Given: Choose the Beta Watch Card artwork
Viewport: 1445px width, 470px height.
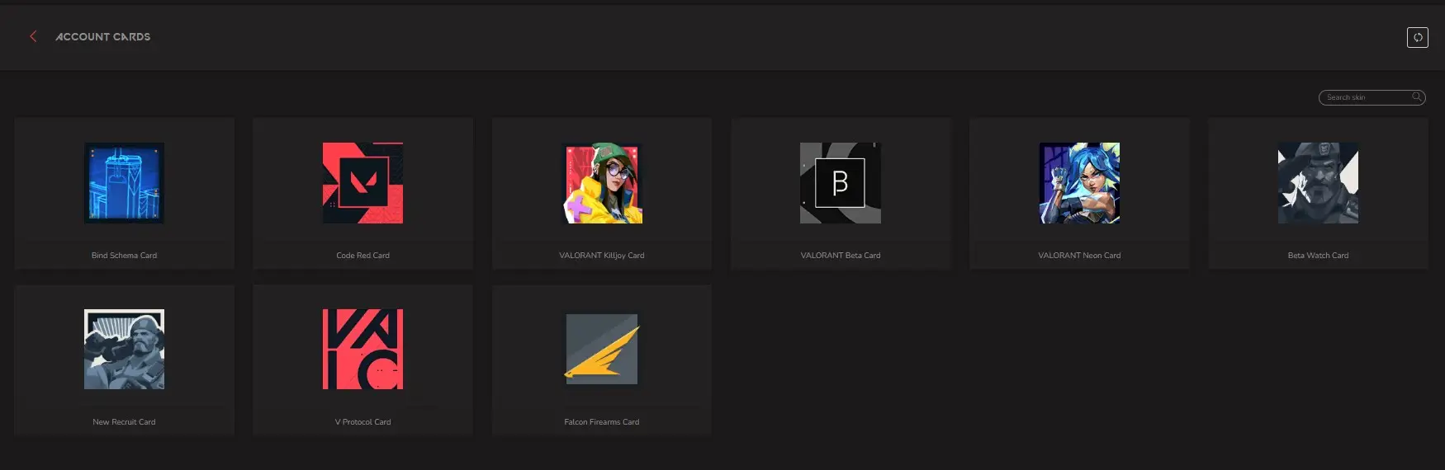Looking at the screenshot, I should [1318, 183].
